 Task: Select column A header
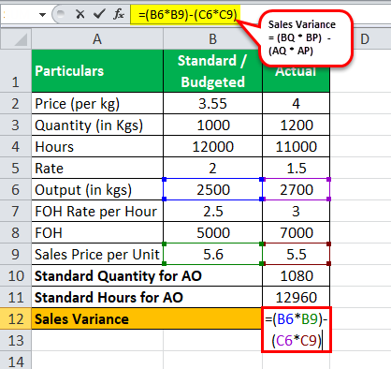(97, 38)
